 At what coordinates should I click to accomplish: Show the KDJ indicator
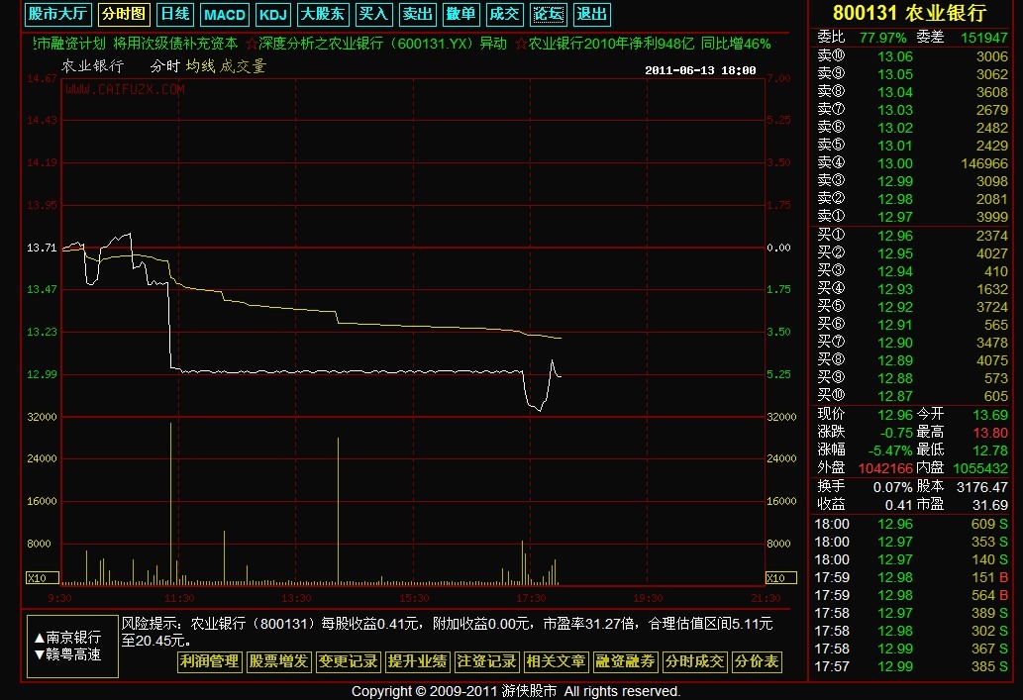[x=272, y=14]
